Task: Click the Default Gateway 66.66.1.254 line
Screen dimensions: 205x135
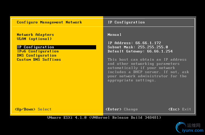Action: [140, 51]
